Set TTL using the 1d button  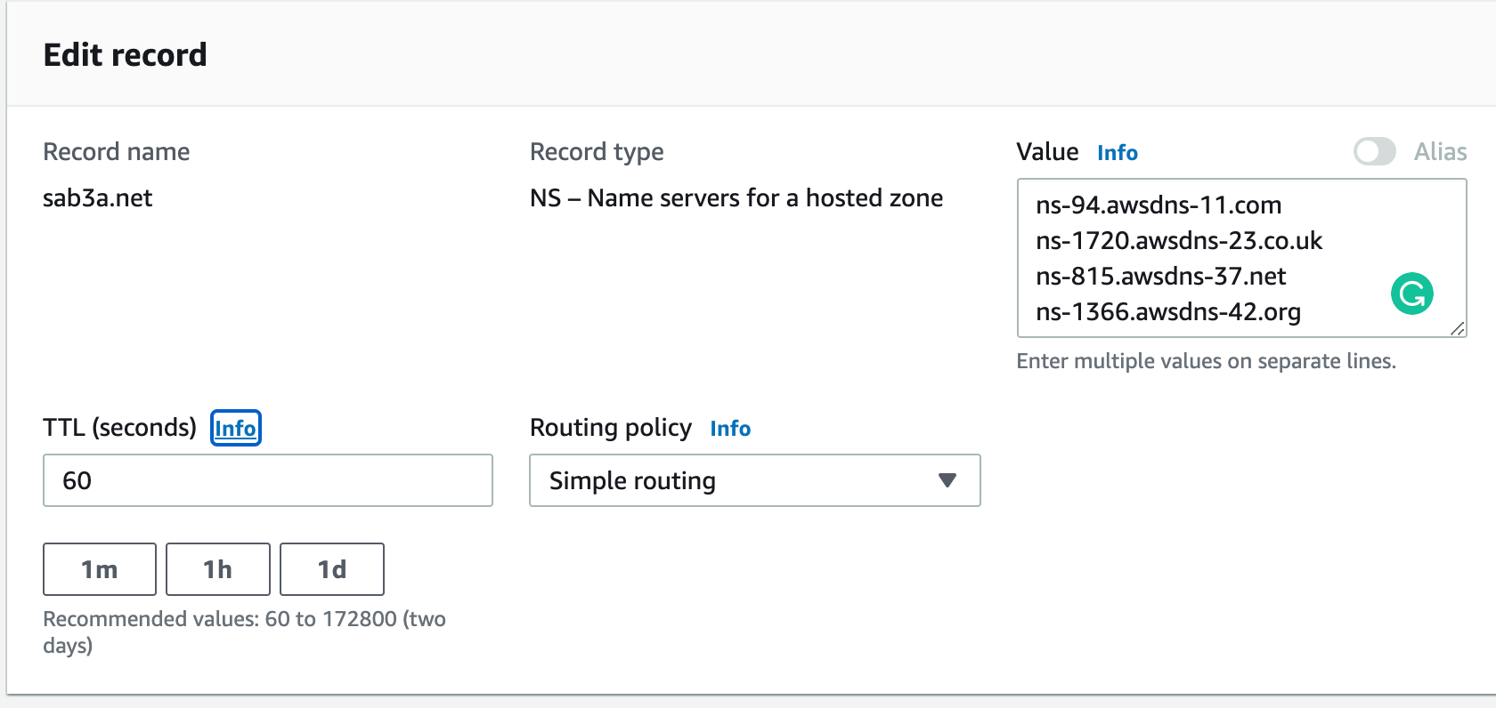pos(331,569)
